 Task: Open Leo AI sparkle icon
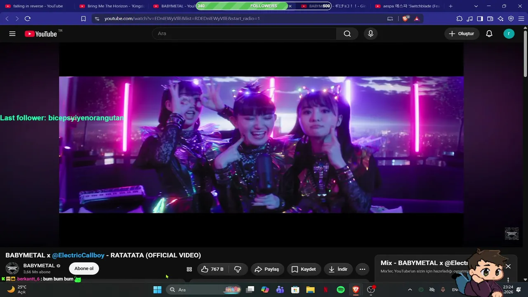501,19
